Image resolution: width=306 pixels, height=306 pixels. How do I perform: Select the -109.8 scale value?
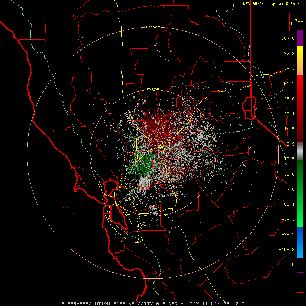[x=287, y=250]
